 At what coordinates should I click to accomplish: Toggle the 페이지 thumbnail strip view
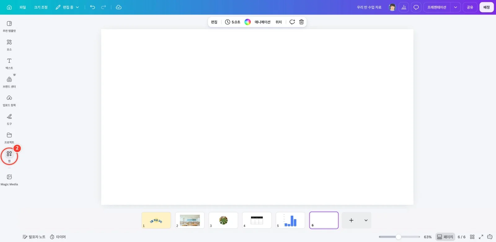click(445, 237)
